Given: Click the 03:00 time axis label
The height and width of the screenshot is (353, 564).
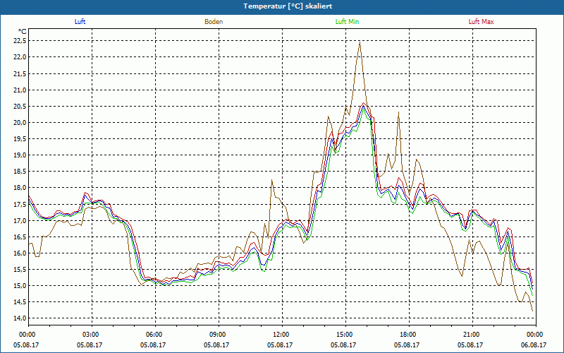Looking at the screenshot, I should click(x=92, y=335).
